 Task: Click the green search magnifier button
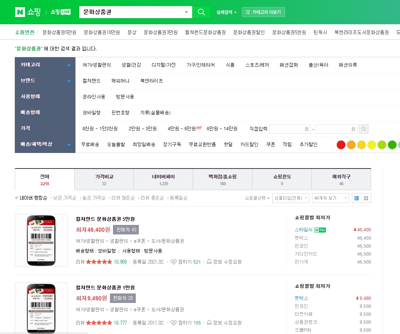pos(202,12)
